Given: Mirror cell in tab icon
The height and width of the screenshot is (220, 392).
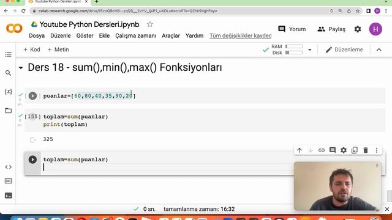Looking at the screenshot, I should point(355,150).
